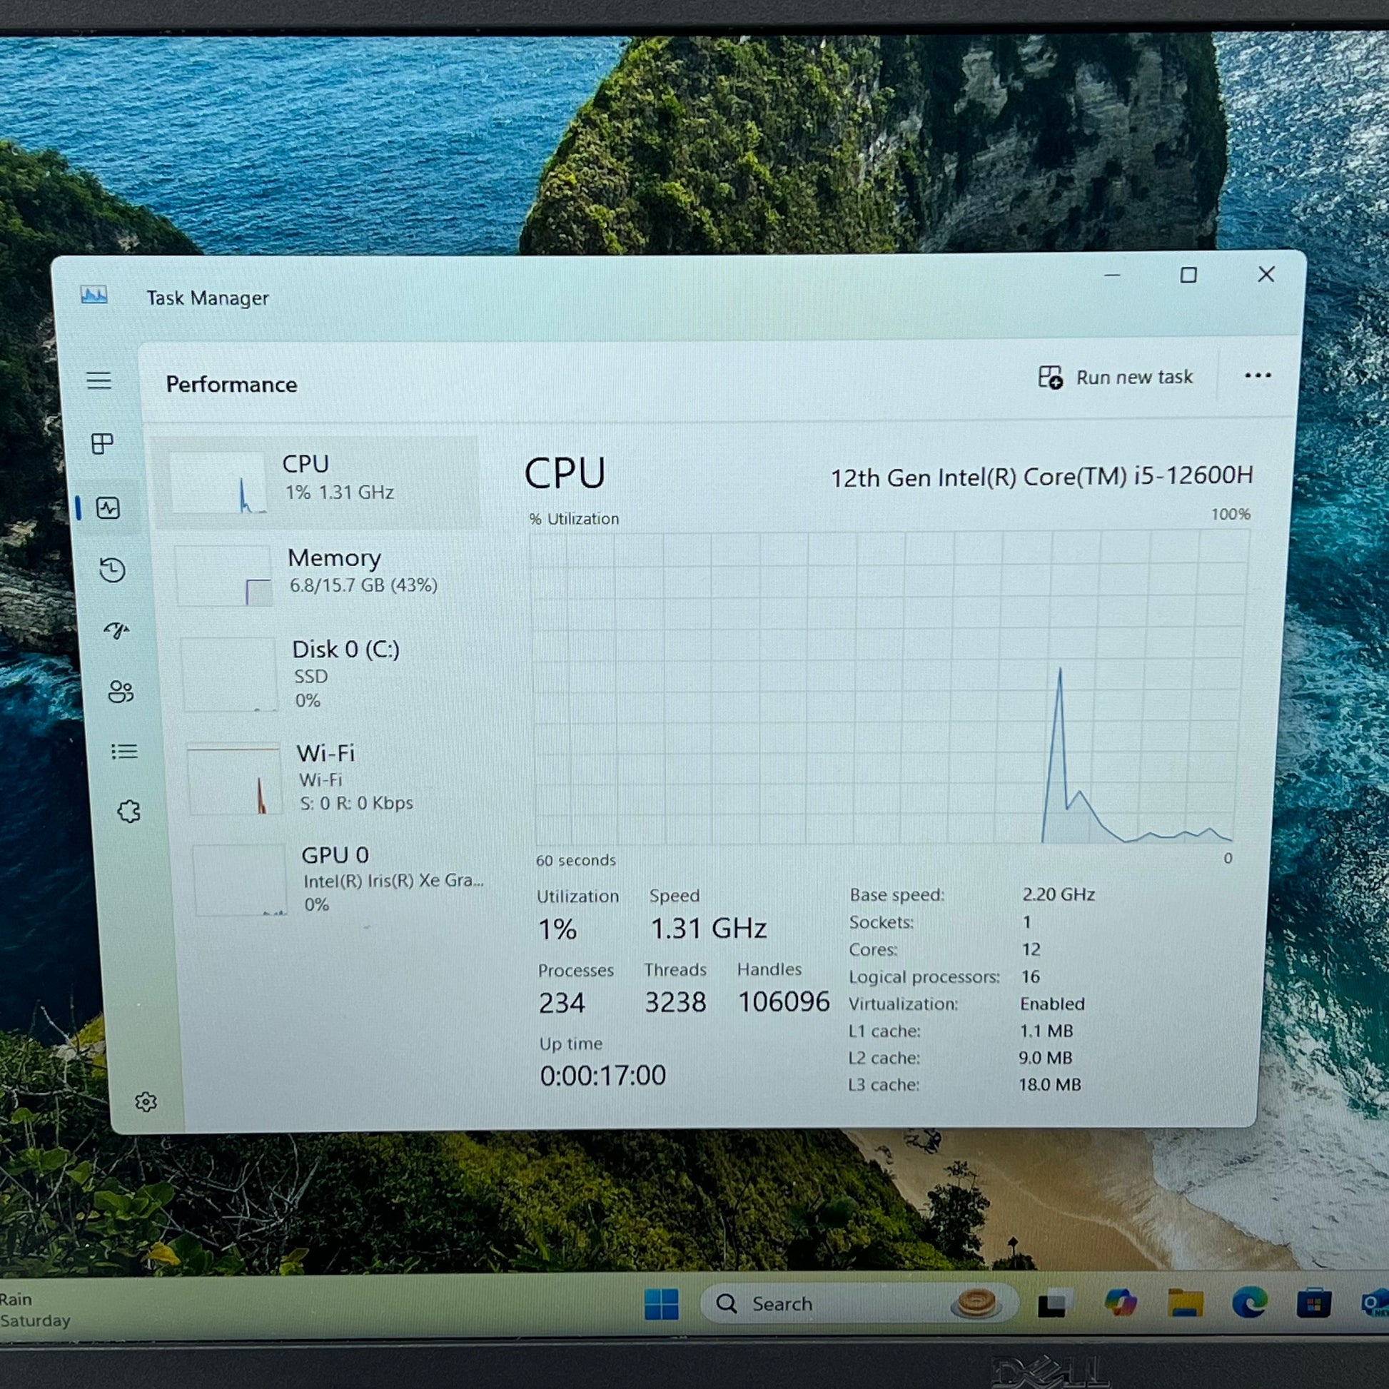1389x1389 pixels.
Task: Click Run new task button
Action: click(1116, 378)
